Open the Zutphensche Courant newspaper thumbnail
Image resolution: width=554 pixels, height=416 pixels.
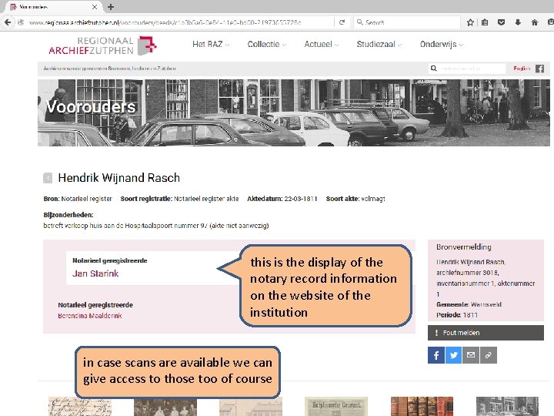336,406
